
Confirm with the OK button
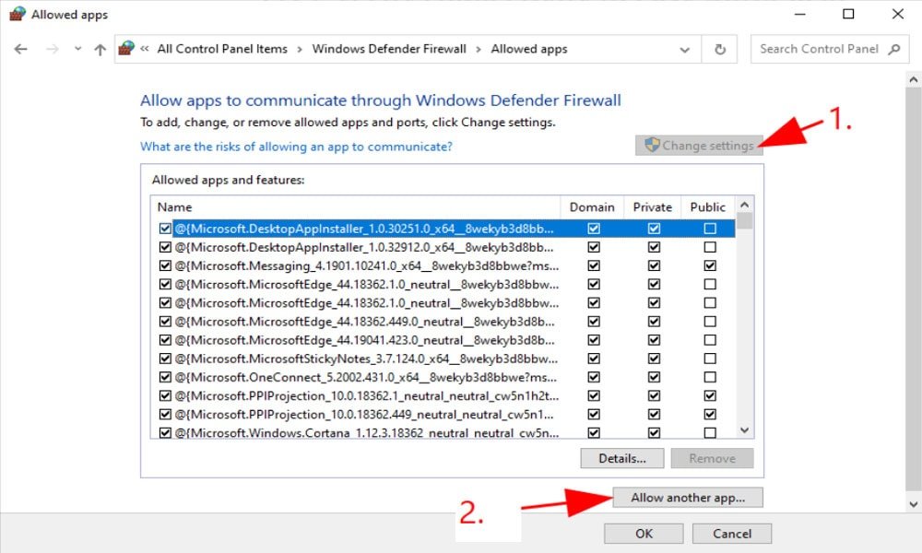pos(644,534)
